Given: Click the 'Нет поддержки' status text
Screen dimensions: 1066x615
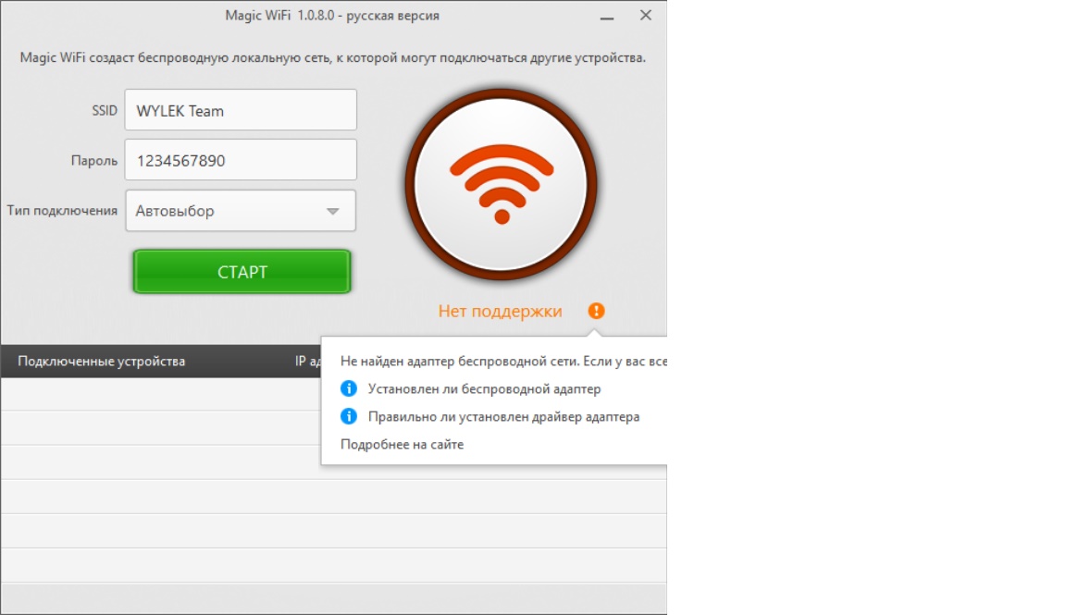Looking at the screenshot, I should tap(500, 312).
